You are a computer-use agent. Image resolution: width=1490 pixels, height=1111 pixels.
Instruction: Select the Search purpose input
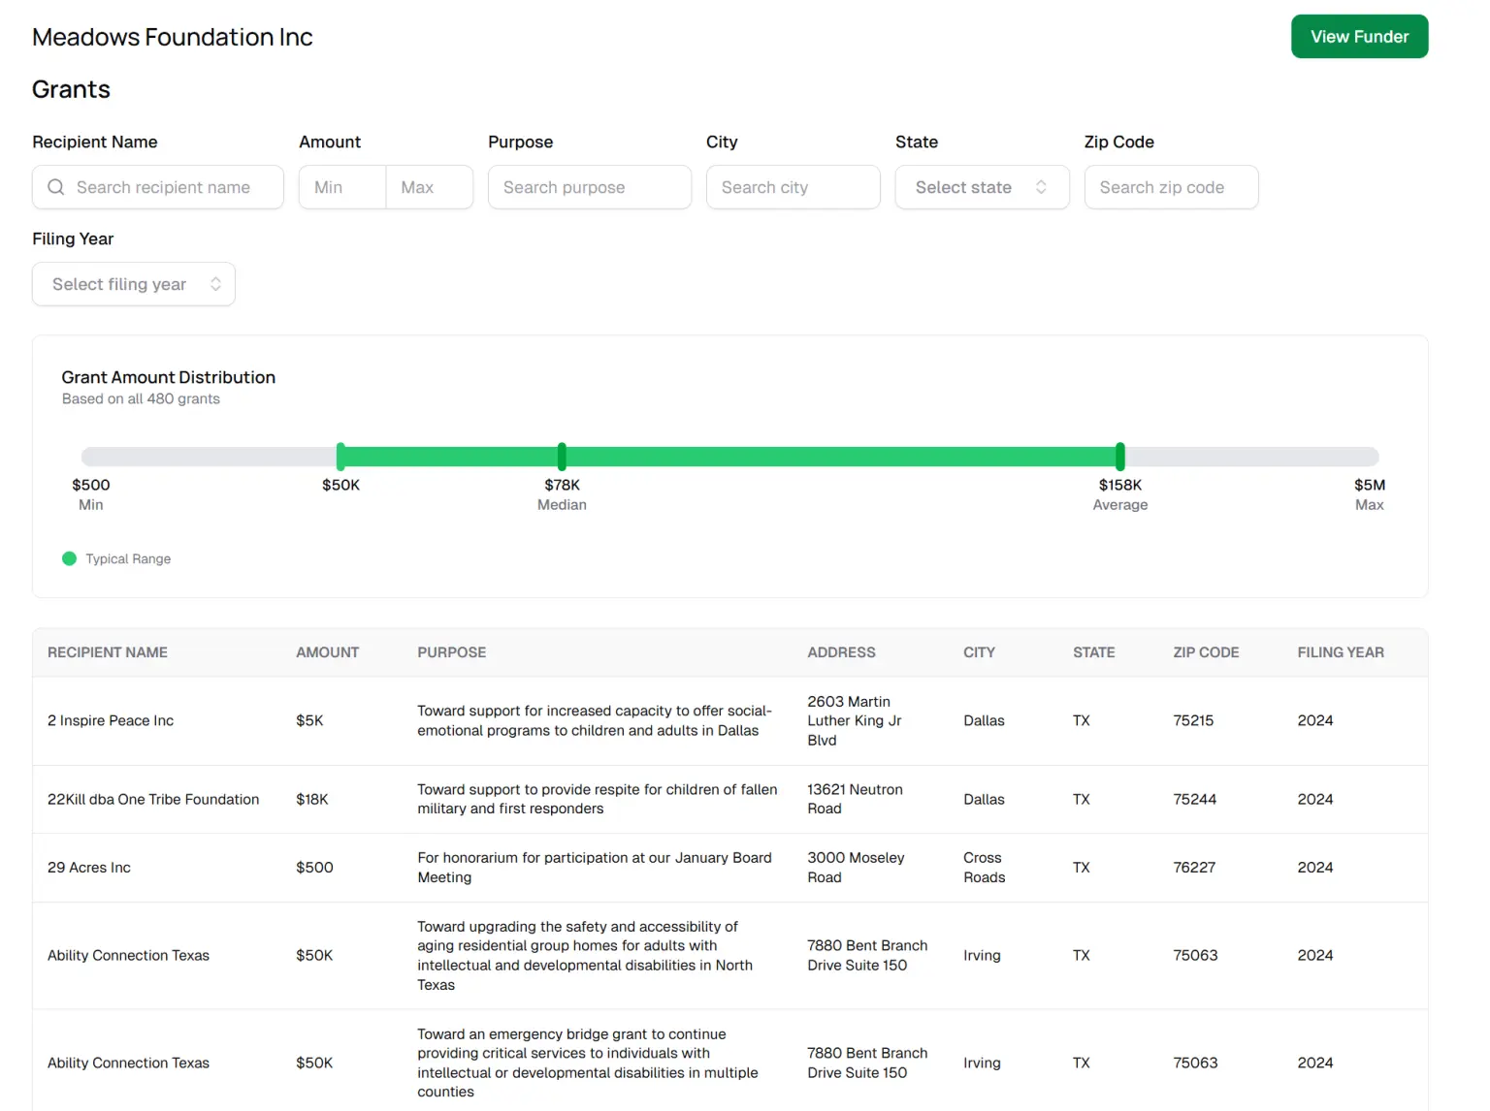click(590, 187)
